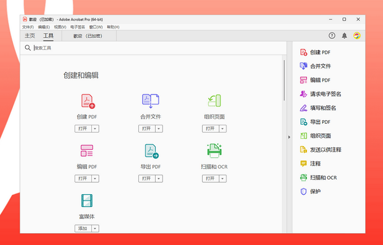Open the 视图(V) menu
Image resolution: width=383 pixels, height=245 pixels.
click(60, 27)
